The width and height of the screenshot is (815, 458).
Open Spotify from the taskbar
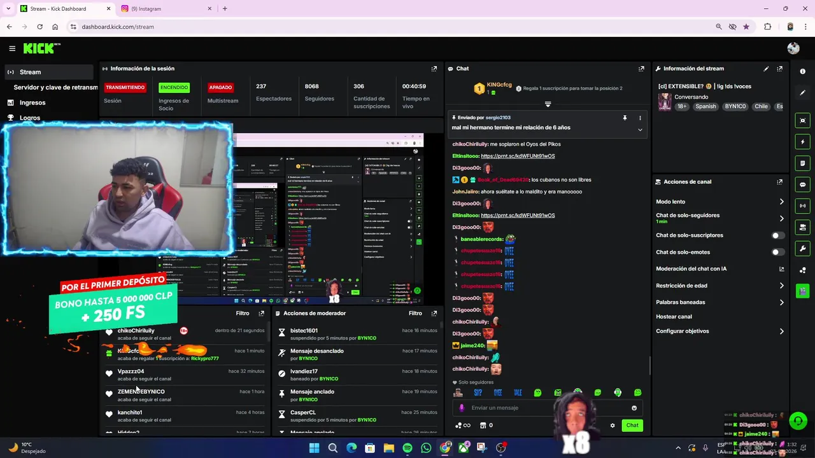(407, 448)
